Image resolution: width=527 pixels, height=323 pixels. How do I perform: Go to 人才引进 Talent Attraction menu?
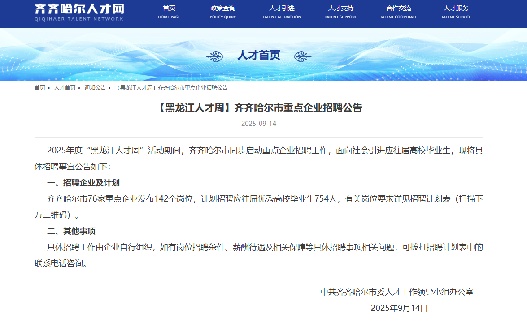282,12
